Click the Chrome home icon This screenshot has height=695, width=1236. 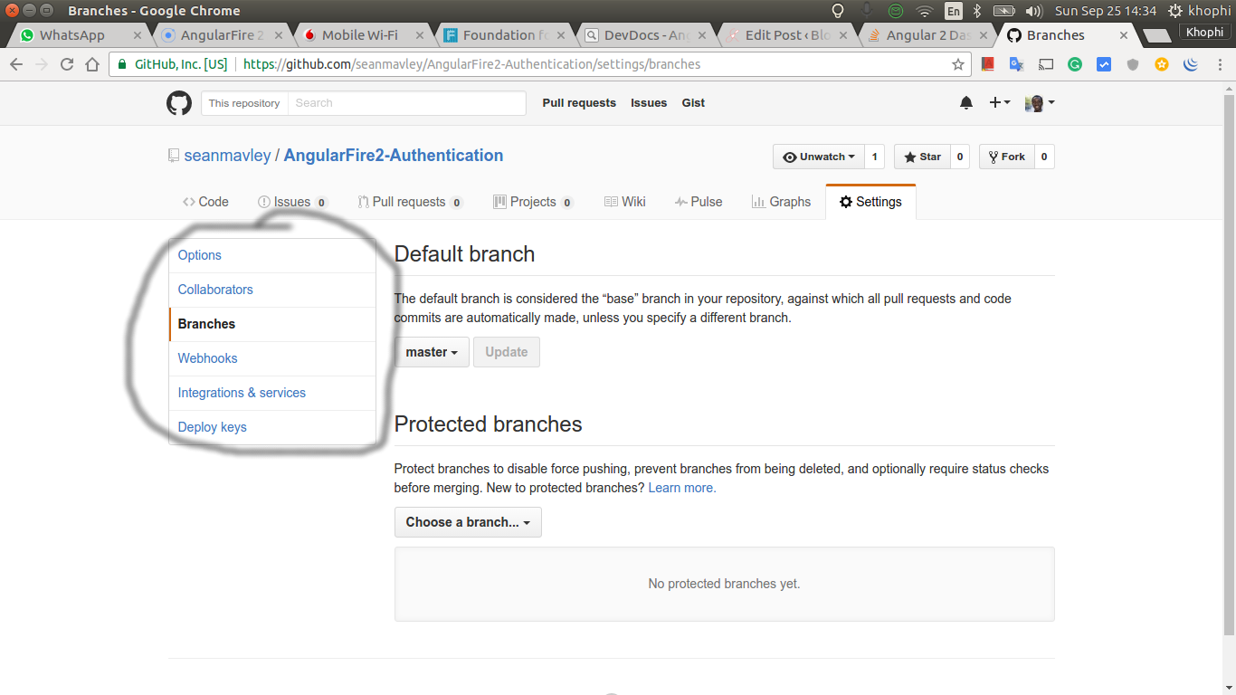pos(92,64)
